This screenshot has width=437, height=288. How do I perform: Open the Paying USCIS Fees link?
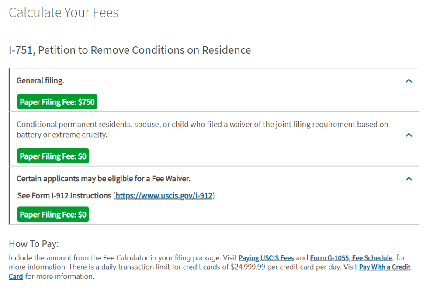pyautogui.click(x=266, y=258)
